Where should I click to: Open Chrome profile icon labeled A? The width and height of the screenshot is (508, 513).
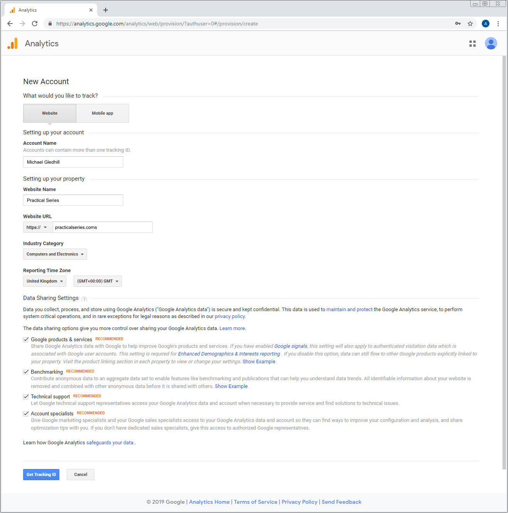(x=486, y=24)
